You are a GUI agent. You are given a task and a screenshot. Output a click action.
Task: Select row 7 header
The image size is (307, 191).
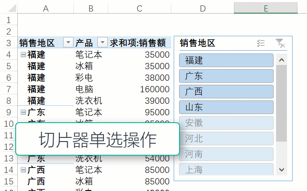[9, 89]
